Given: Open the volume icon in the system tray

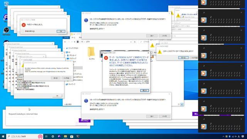Looking at the screenshot, I should (x=235, y=136).
